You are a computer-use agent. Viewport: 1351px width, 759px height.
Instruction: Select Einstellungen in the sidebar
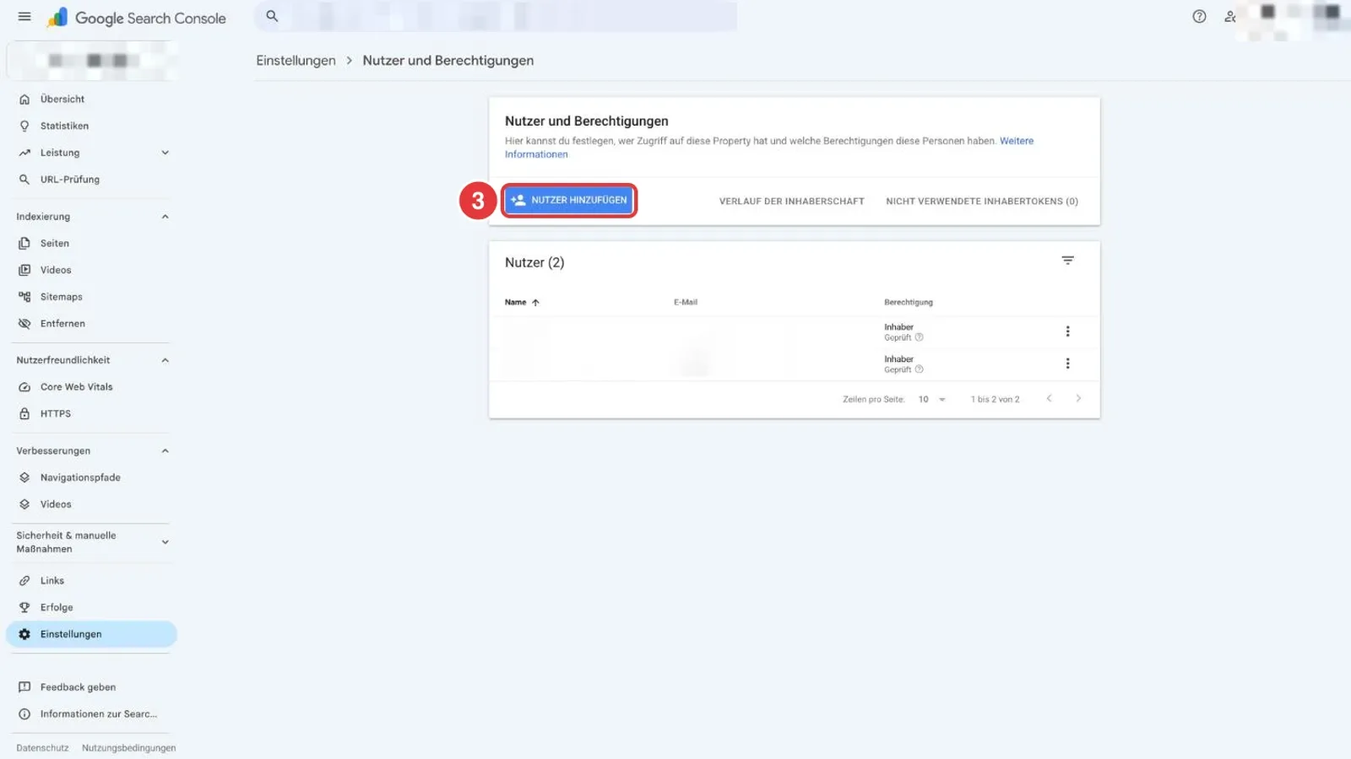[x=91, y=634]
